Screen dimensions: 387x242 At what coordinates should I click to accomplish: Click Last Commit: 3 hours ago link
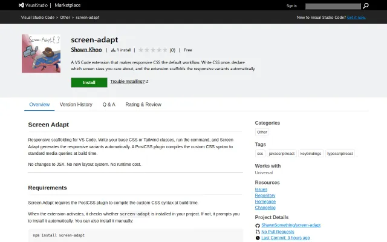(x=285, y=238)
